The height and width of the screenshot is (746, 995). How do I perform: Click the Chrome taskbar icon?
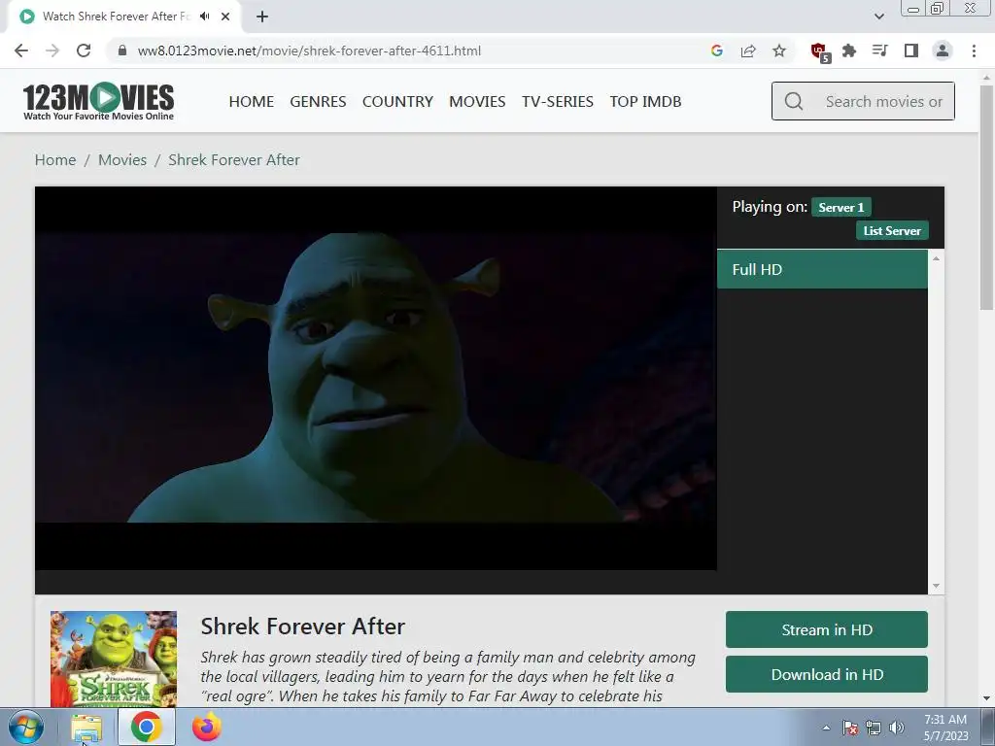tap(146, 728)
